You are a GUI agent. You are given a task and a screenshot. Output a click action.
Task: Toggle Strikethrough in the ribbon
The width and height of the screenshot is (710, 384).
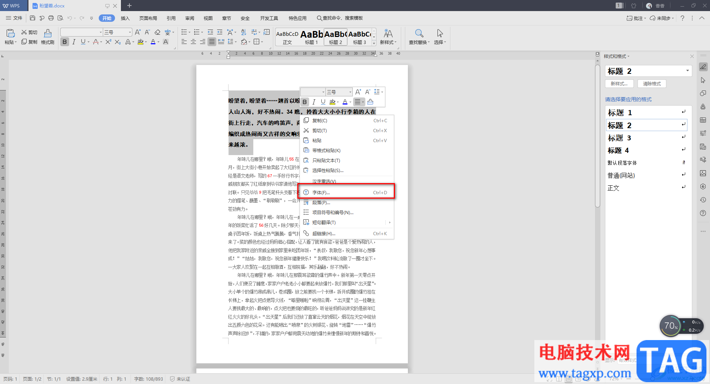point(96,42)
